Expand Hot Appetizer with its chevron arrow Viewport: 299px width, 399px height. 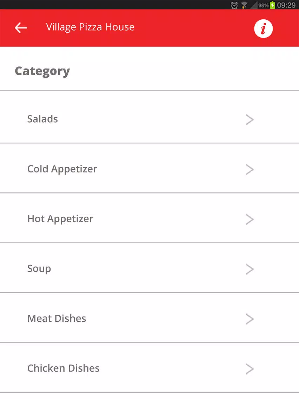[250, 220]
